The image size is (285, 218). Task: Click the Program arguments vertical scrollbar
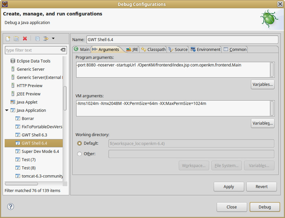pos(272,70)
